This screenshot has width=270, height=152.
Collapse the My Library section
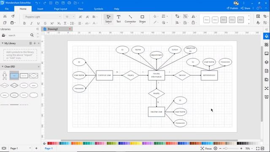point(3,43)
